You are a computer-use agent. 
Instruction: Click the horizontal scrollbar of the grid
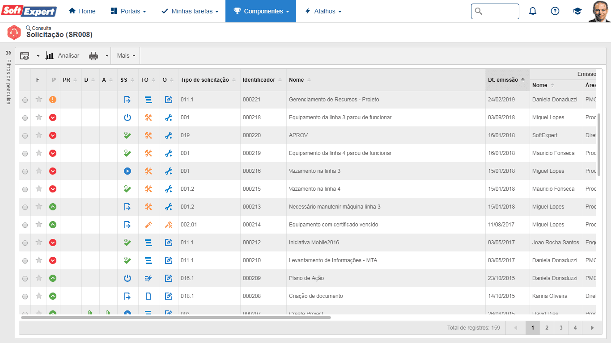[x=176, y=318]
